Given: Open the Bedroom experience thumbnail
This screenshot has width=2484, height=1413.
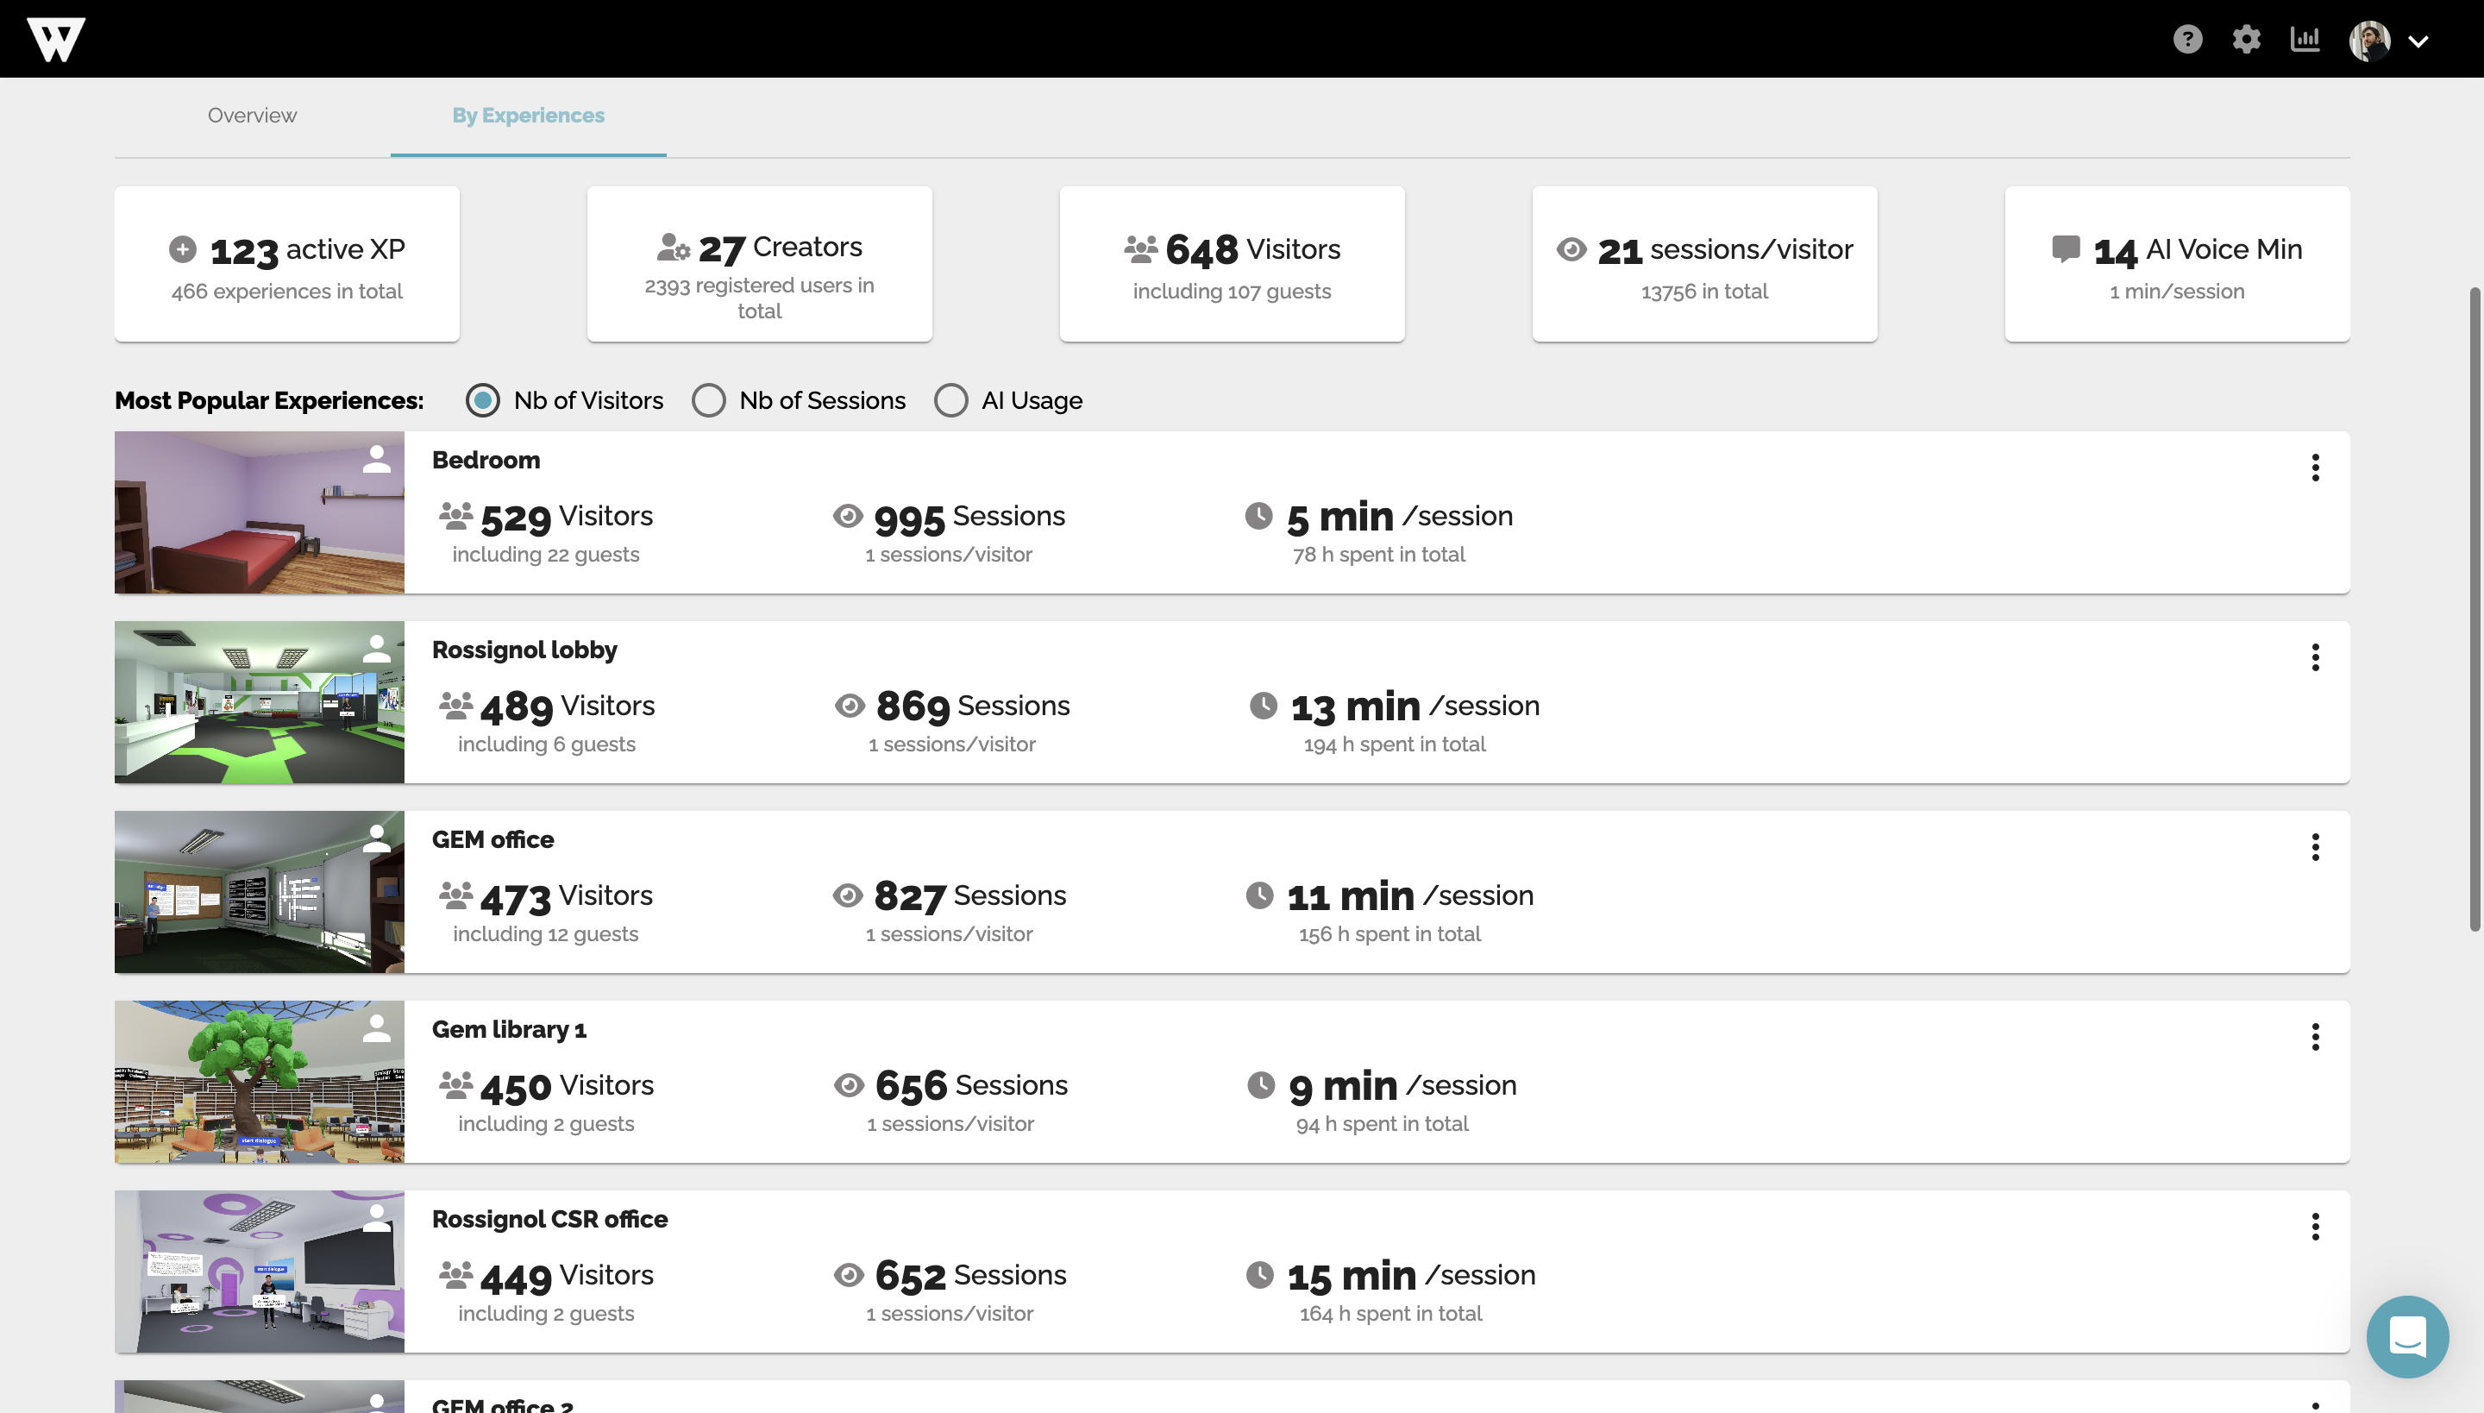Looking at the screenshot, I should coord(259,512).
